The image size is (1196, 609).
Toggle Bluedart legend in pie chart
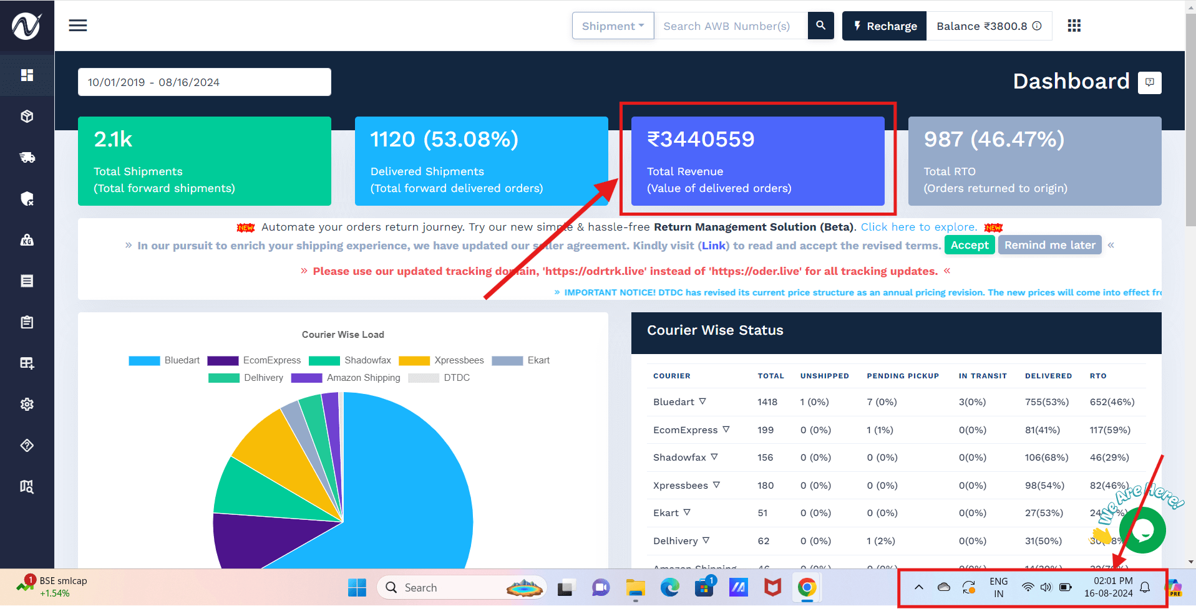point(164,360)
